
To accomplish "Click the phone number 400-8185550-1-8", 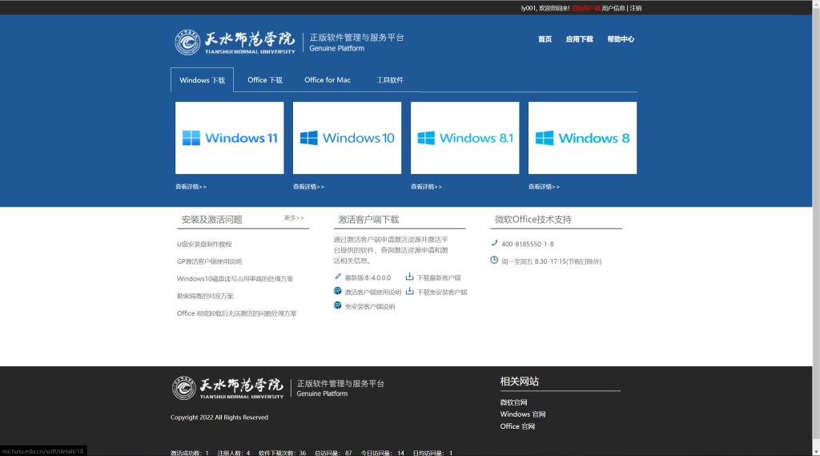I will [x=527, y=244].
